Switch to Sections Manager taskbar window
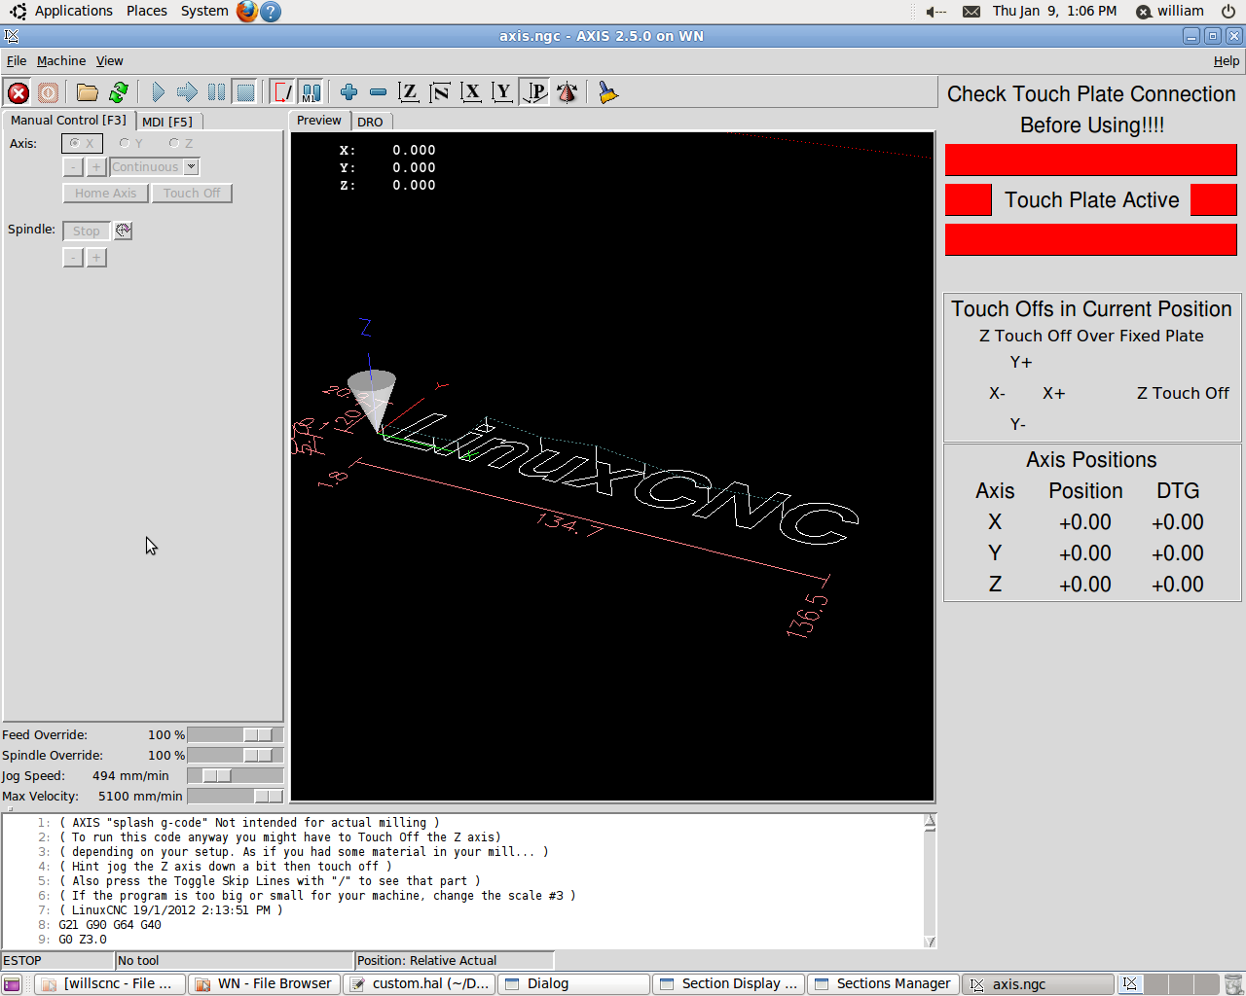This screenshot has width=1246, height=996. click(x=883, y=984)
